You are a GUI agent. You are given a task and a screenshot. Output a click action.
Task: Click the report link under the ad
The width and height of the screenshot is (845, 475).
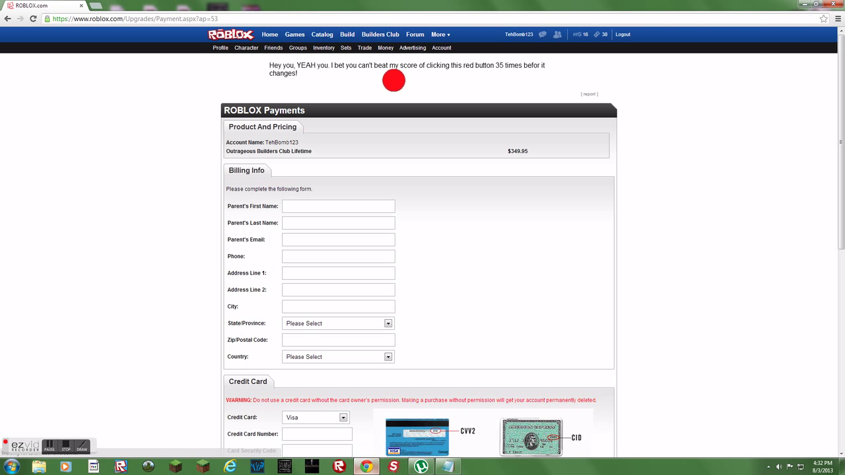pos(589,94)
